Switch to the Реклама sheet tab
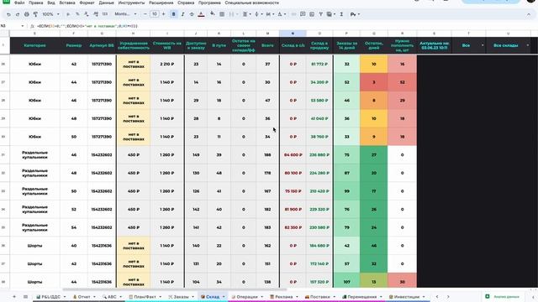Screen dimensions: 538x302 tap(283, 297)
